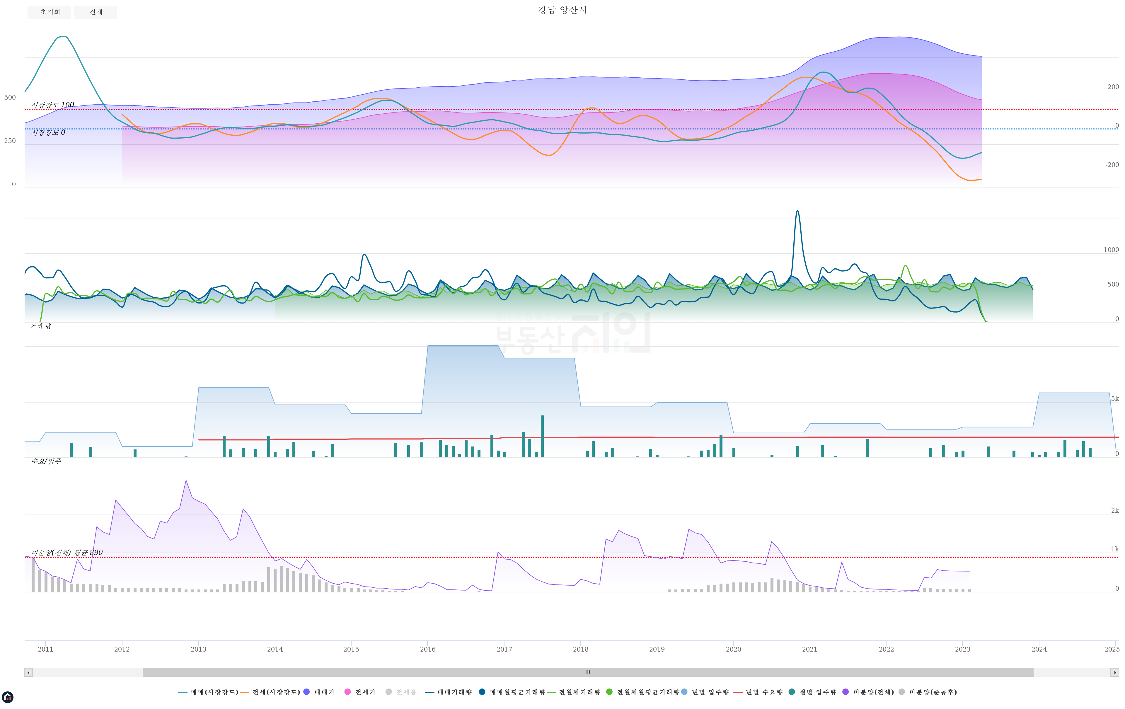Image resolution: width=1125 pixels, height=709 pixels.
Task: Click the 전체 view button
Action: pyautogui.click(x=95, y=12)
